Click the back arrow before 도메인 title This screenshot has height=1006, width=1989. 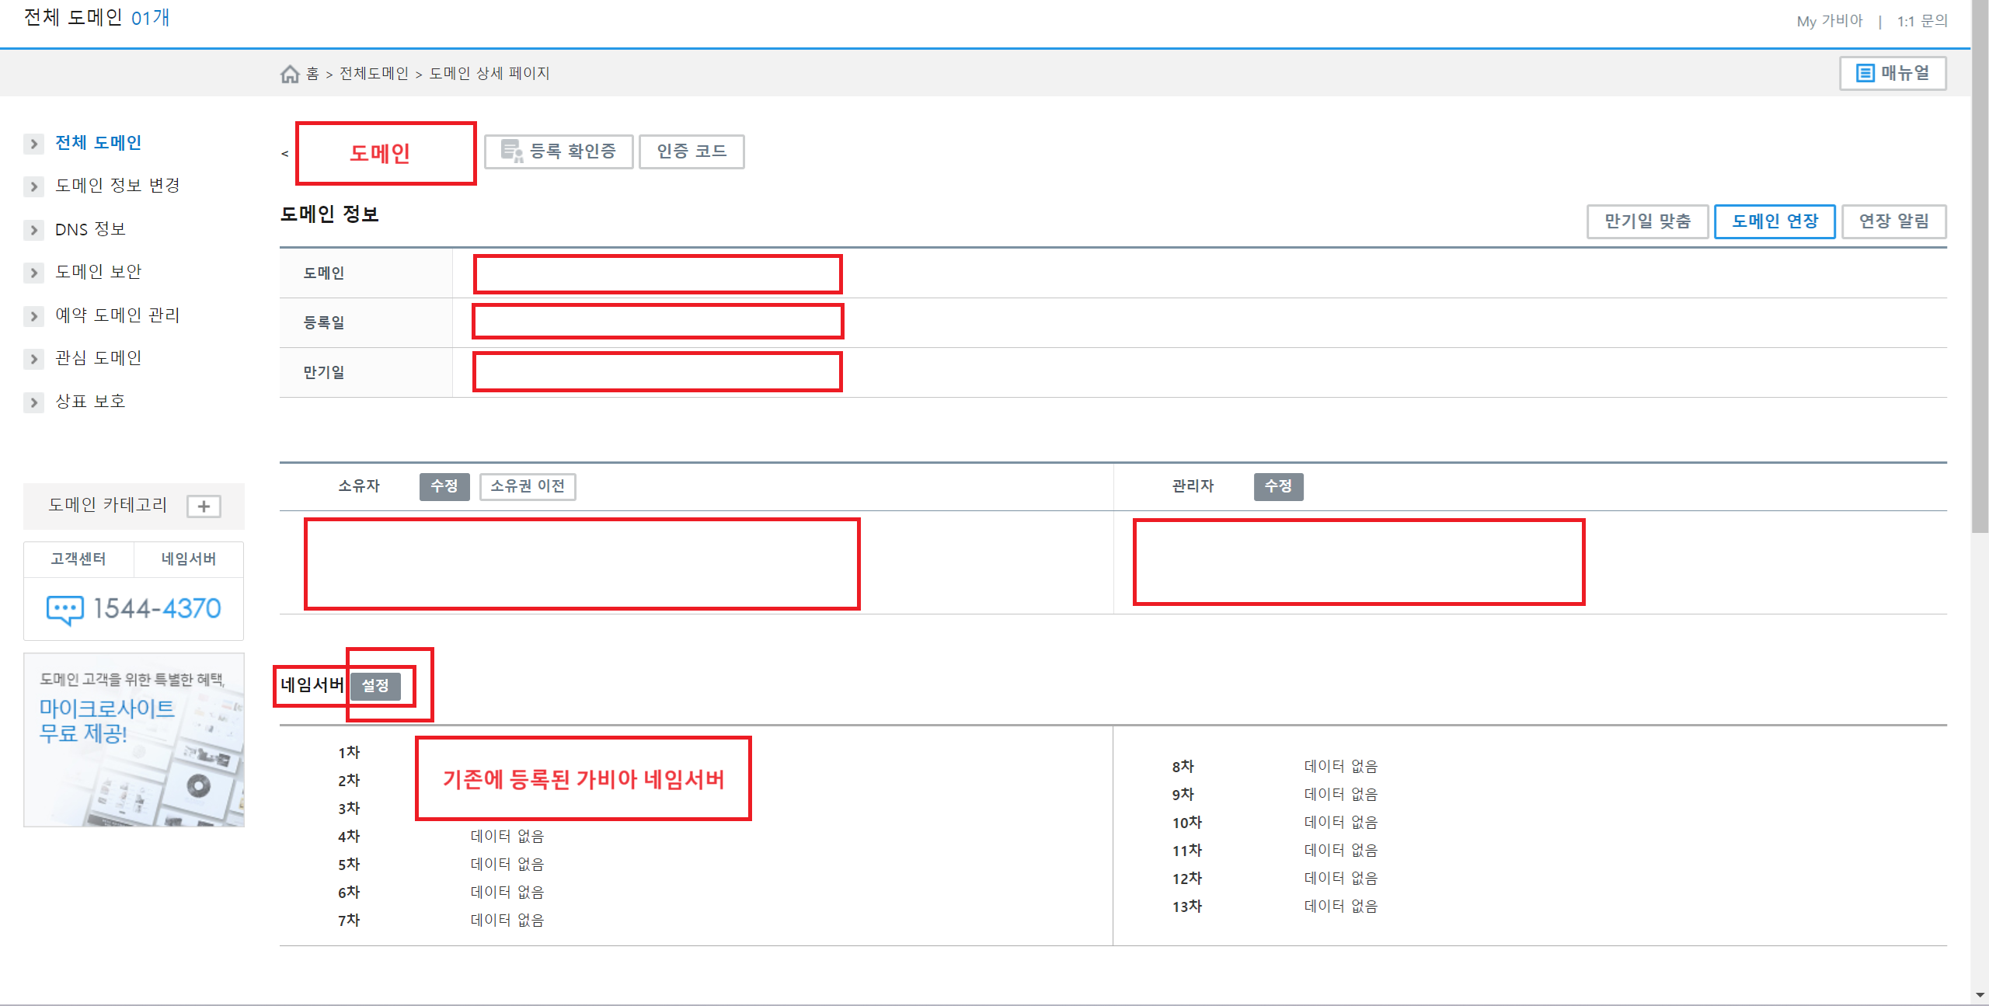285,154
